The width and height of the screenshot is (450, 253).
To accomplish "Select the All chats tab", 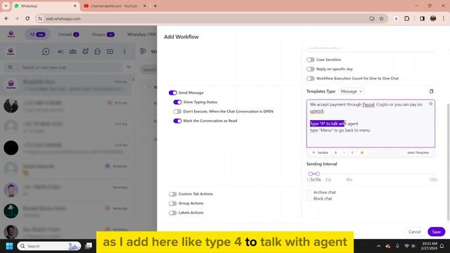I will click(37, 34).
